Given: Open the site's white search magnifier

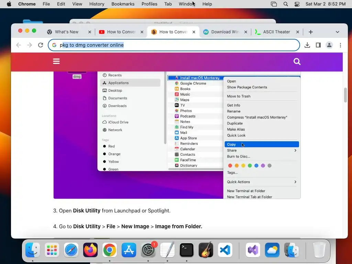Looking at the screenshot, I should coord(297,61).
